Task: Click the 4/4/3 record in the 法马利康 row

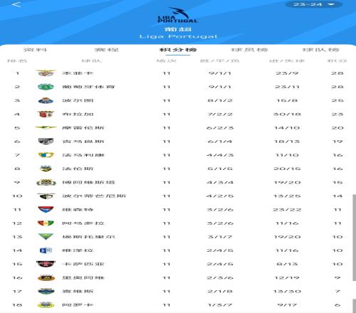Action: [x=220, y=155]
